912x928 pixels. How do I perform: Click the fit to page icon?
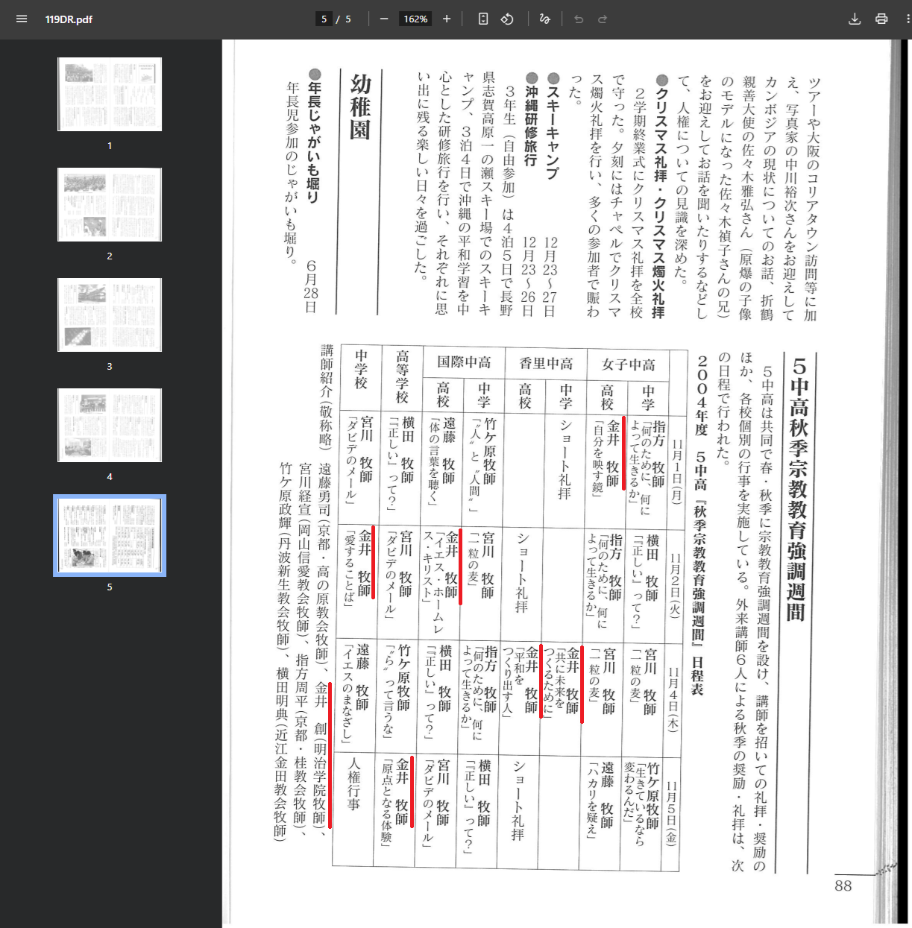coord(483,19)
